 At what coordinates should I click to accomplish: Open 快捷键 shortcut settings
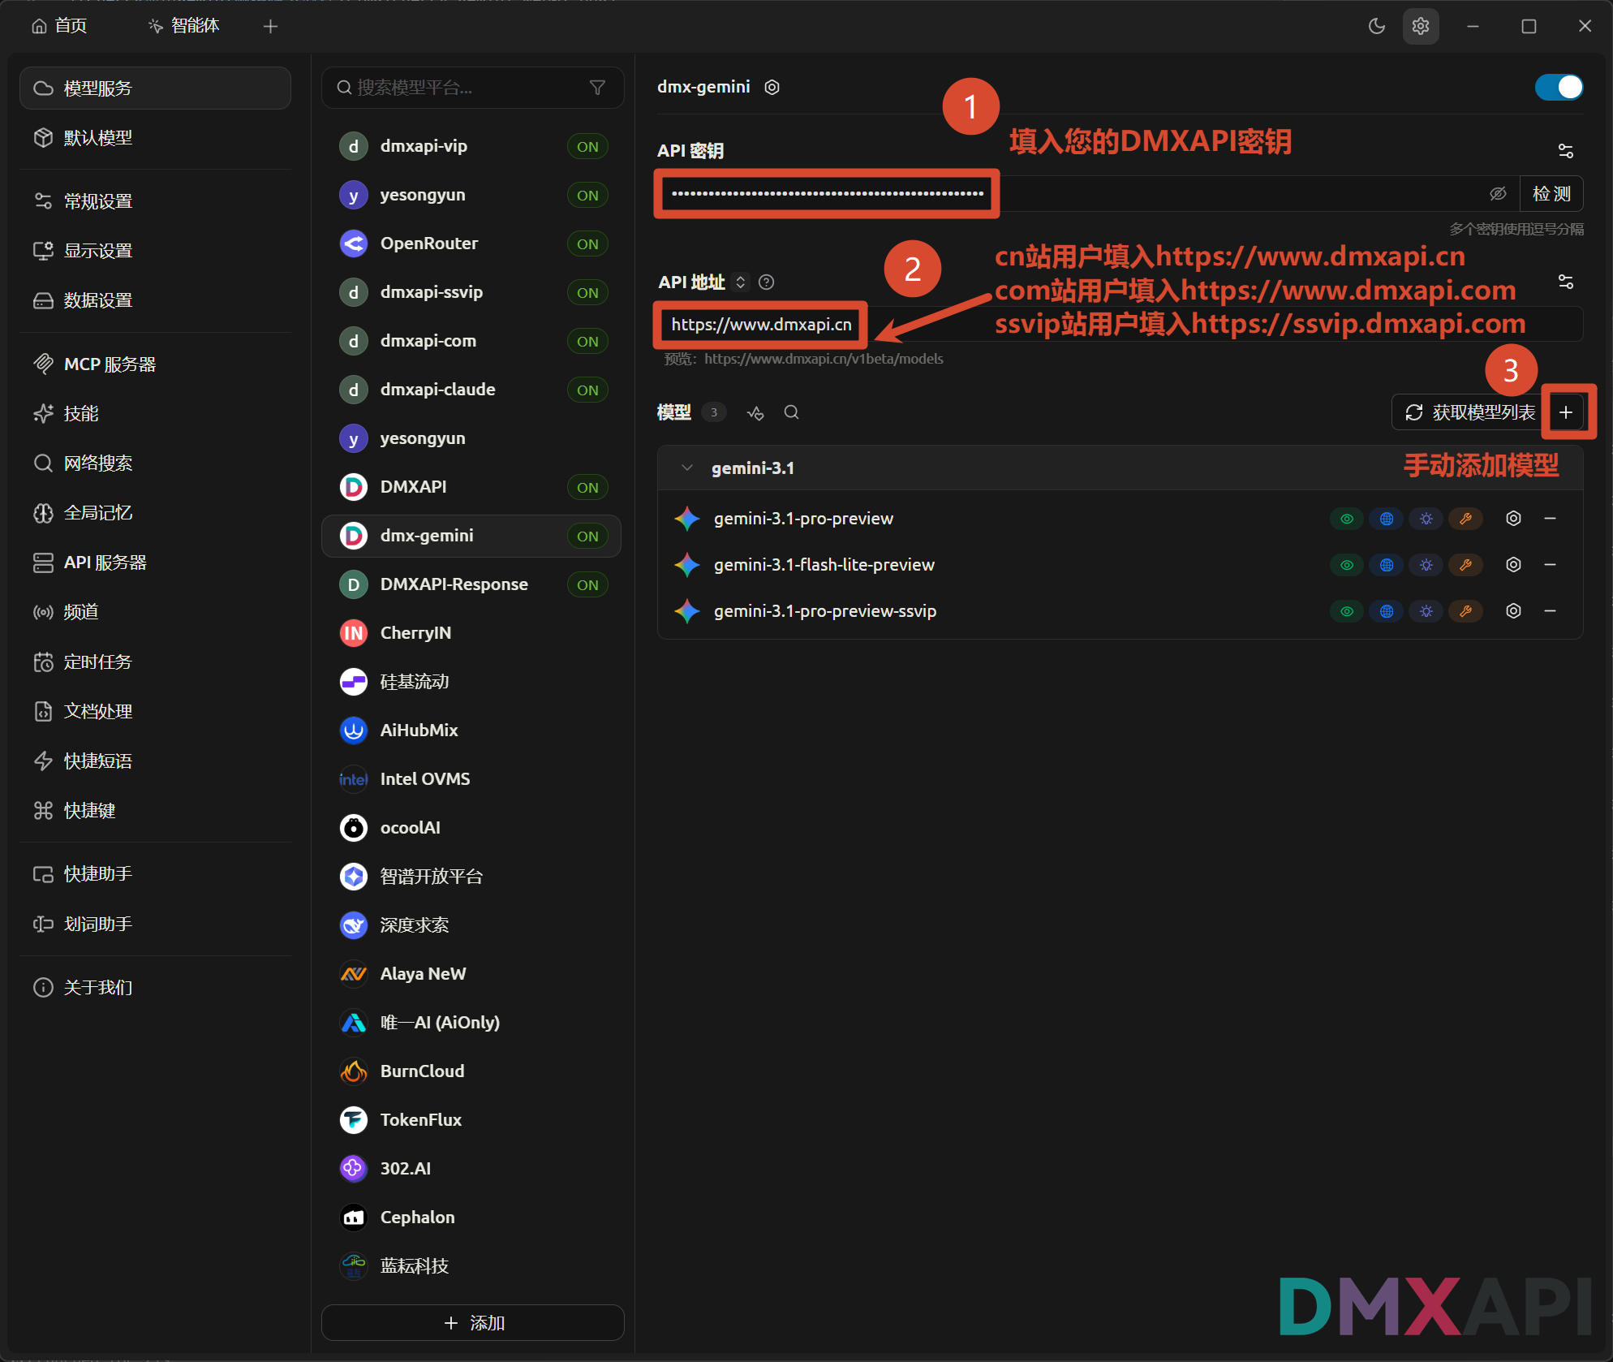[155, 811]
